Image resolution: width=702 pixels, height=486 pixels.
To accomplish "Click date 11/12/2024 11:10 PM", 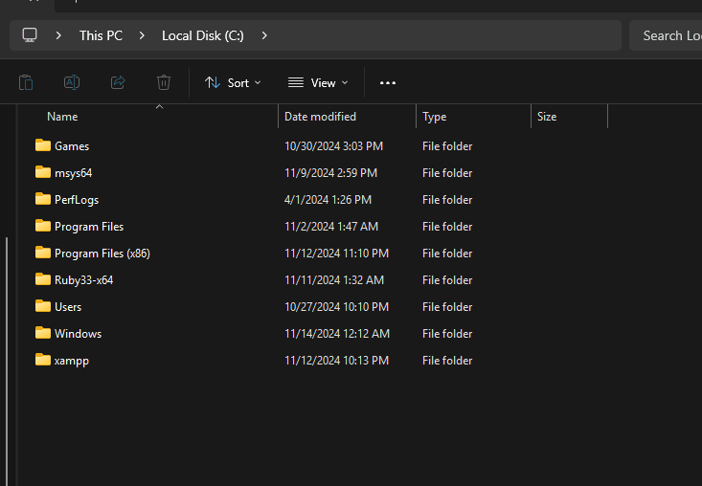I will [337, 254].
